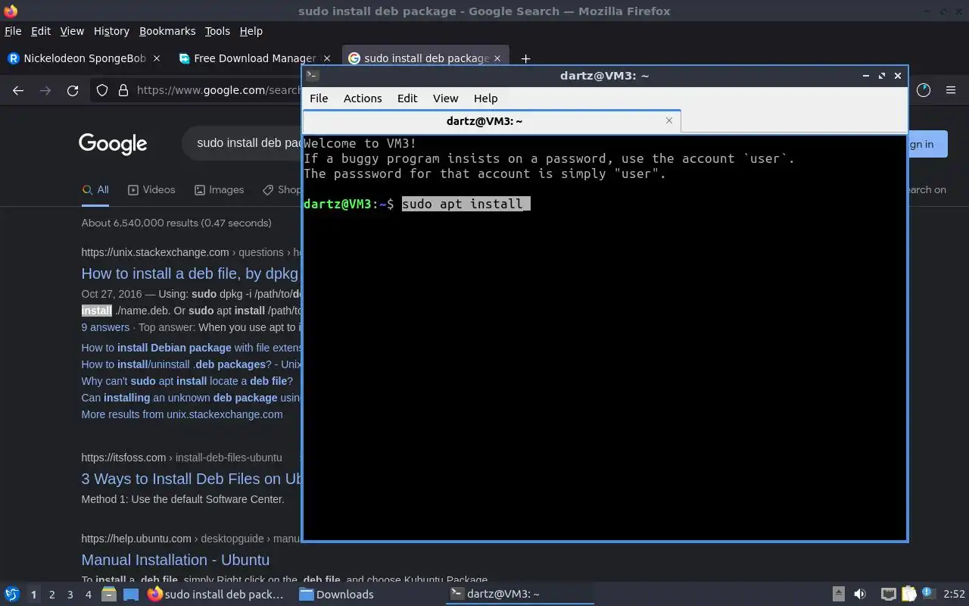
Task: Click the site padlock icon in address bar
Action: 123,90
